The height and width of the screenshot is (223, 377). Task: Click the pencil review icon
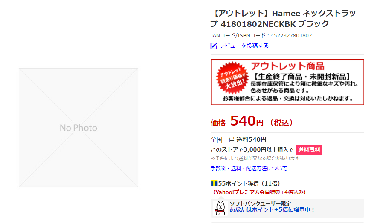pyautogui.click(x=214, y=46)
